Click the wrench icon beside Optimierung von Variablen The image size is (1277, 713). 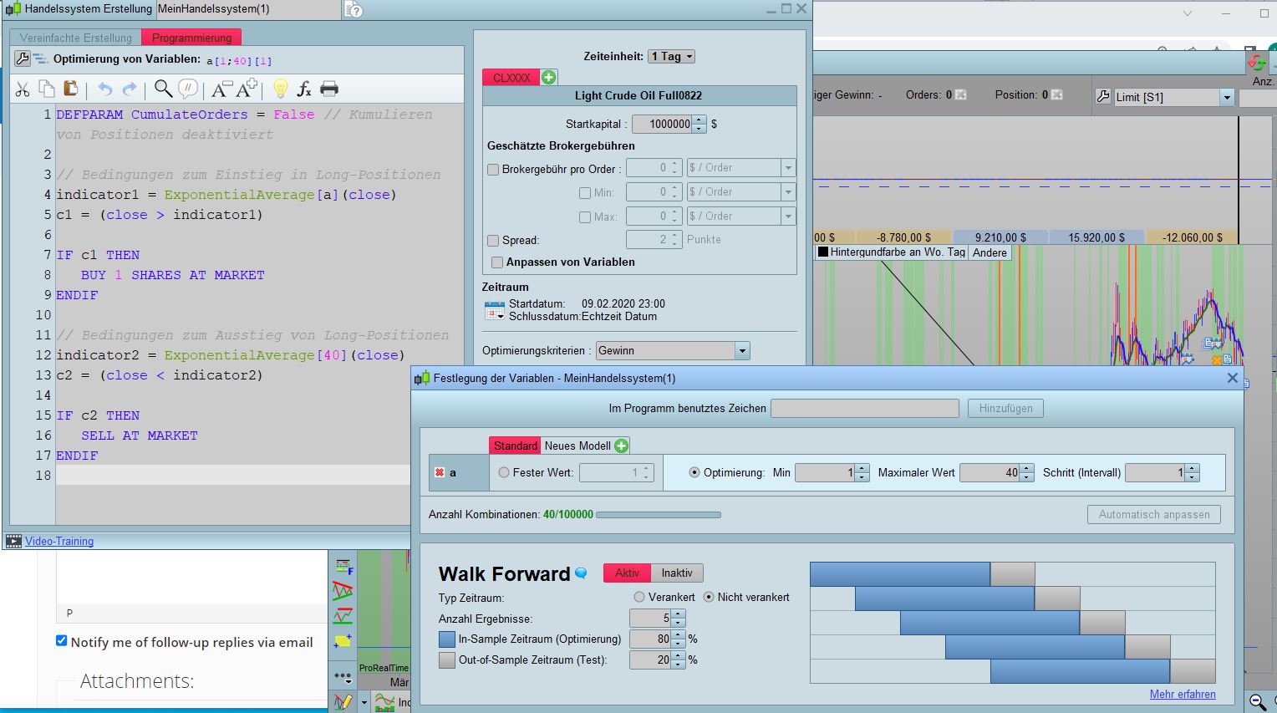coord(23,59)
